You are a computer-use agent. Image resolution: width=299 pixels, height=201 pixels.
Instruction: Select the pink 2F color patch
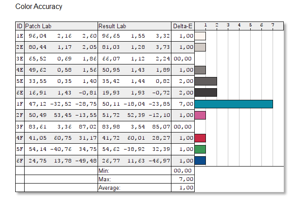coord(200,115)
